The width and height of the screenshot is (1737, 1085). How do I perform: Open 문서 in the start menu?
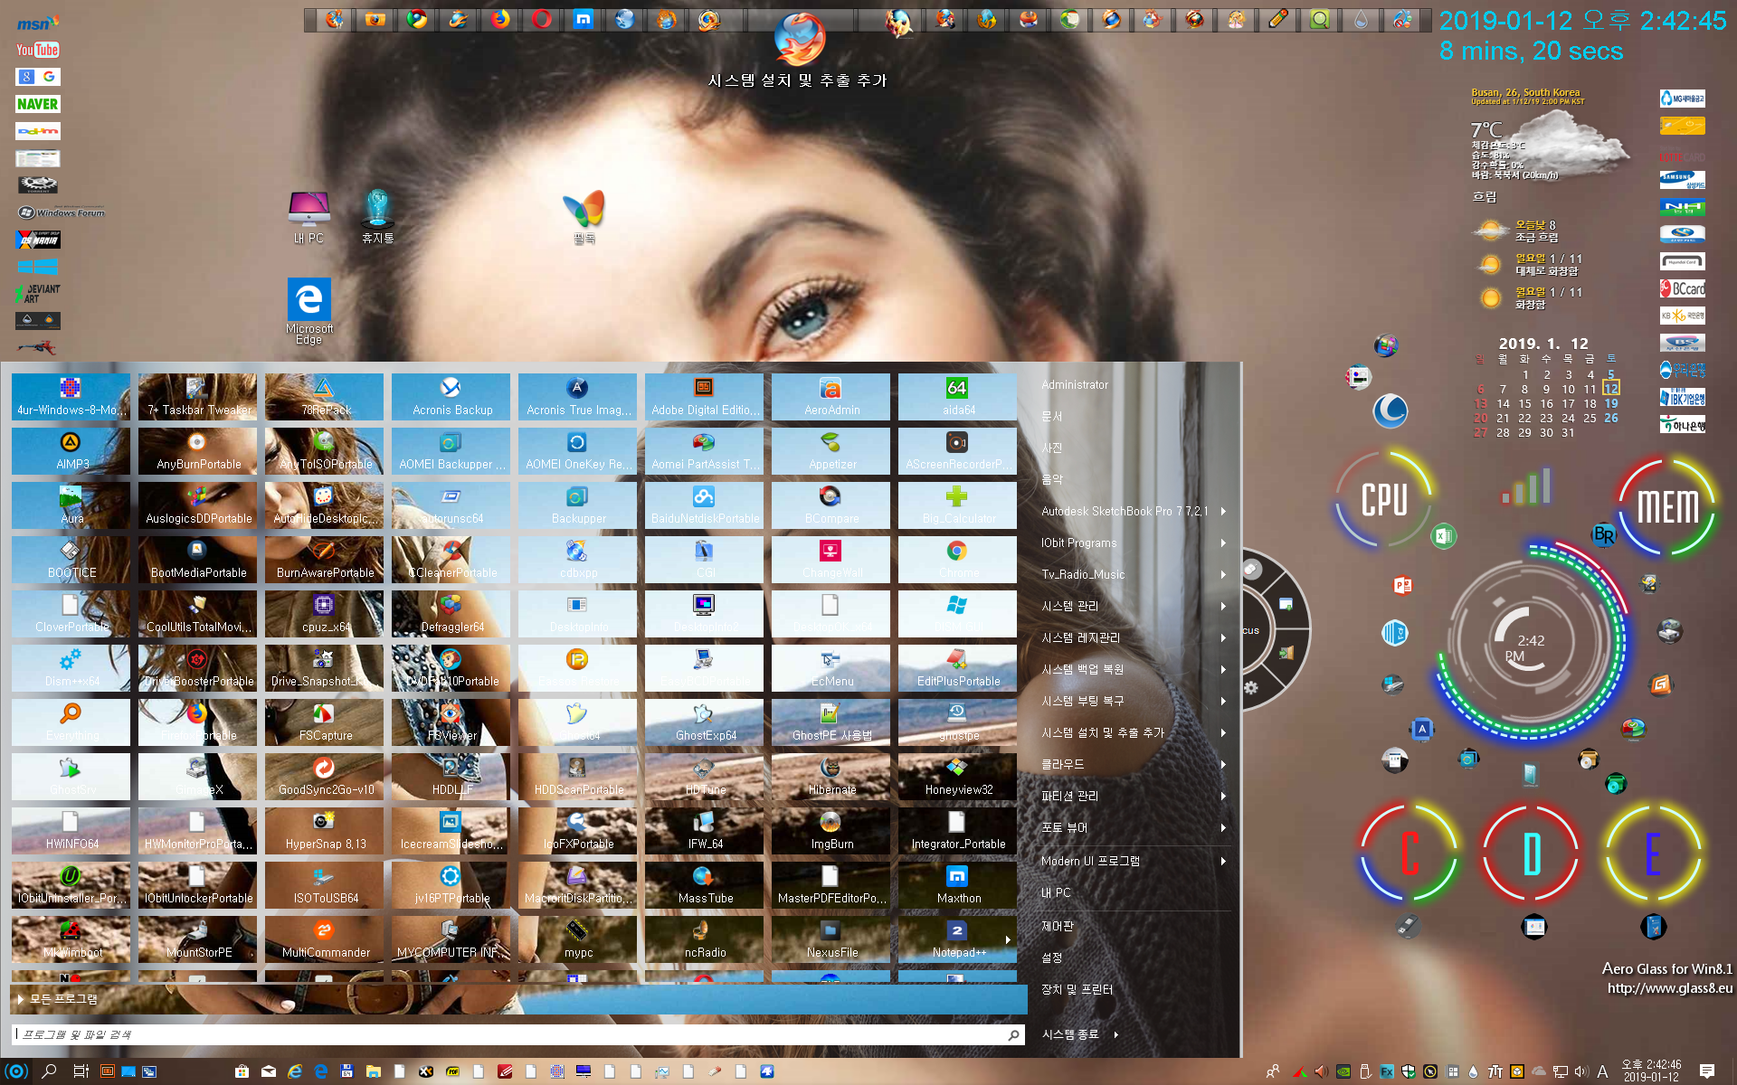tap(1052, 416)
